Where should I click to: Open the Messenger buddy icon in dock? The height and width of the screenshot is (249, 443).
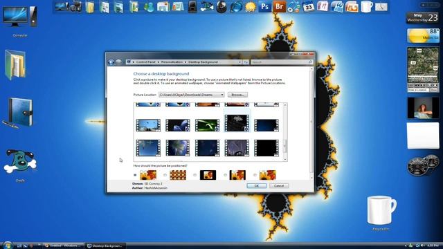(x=149, y=7)
